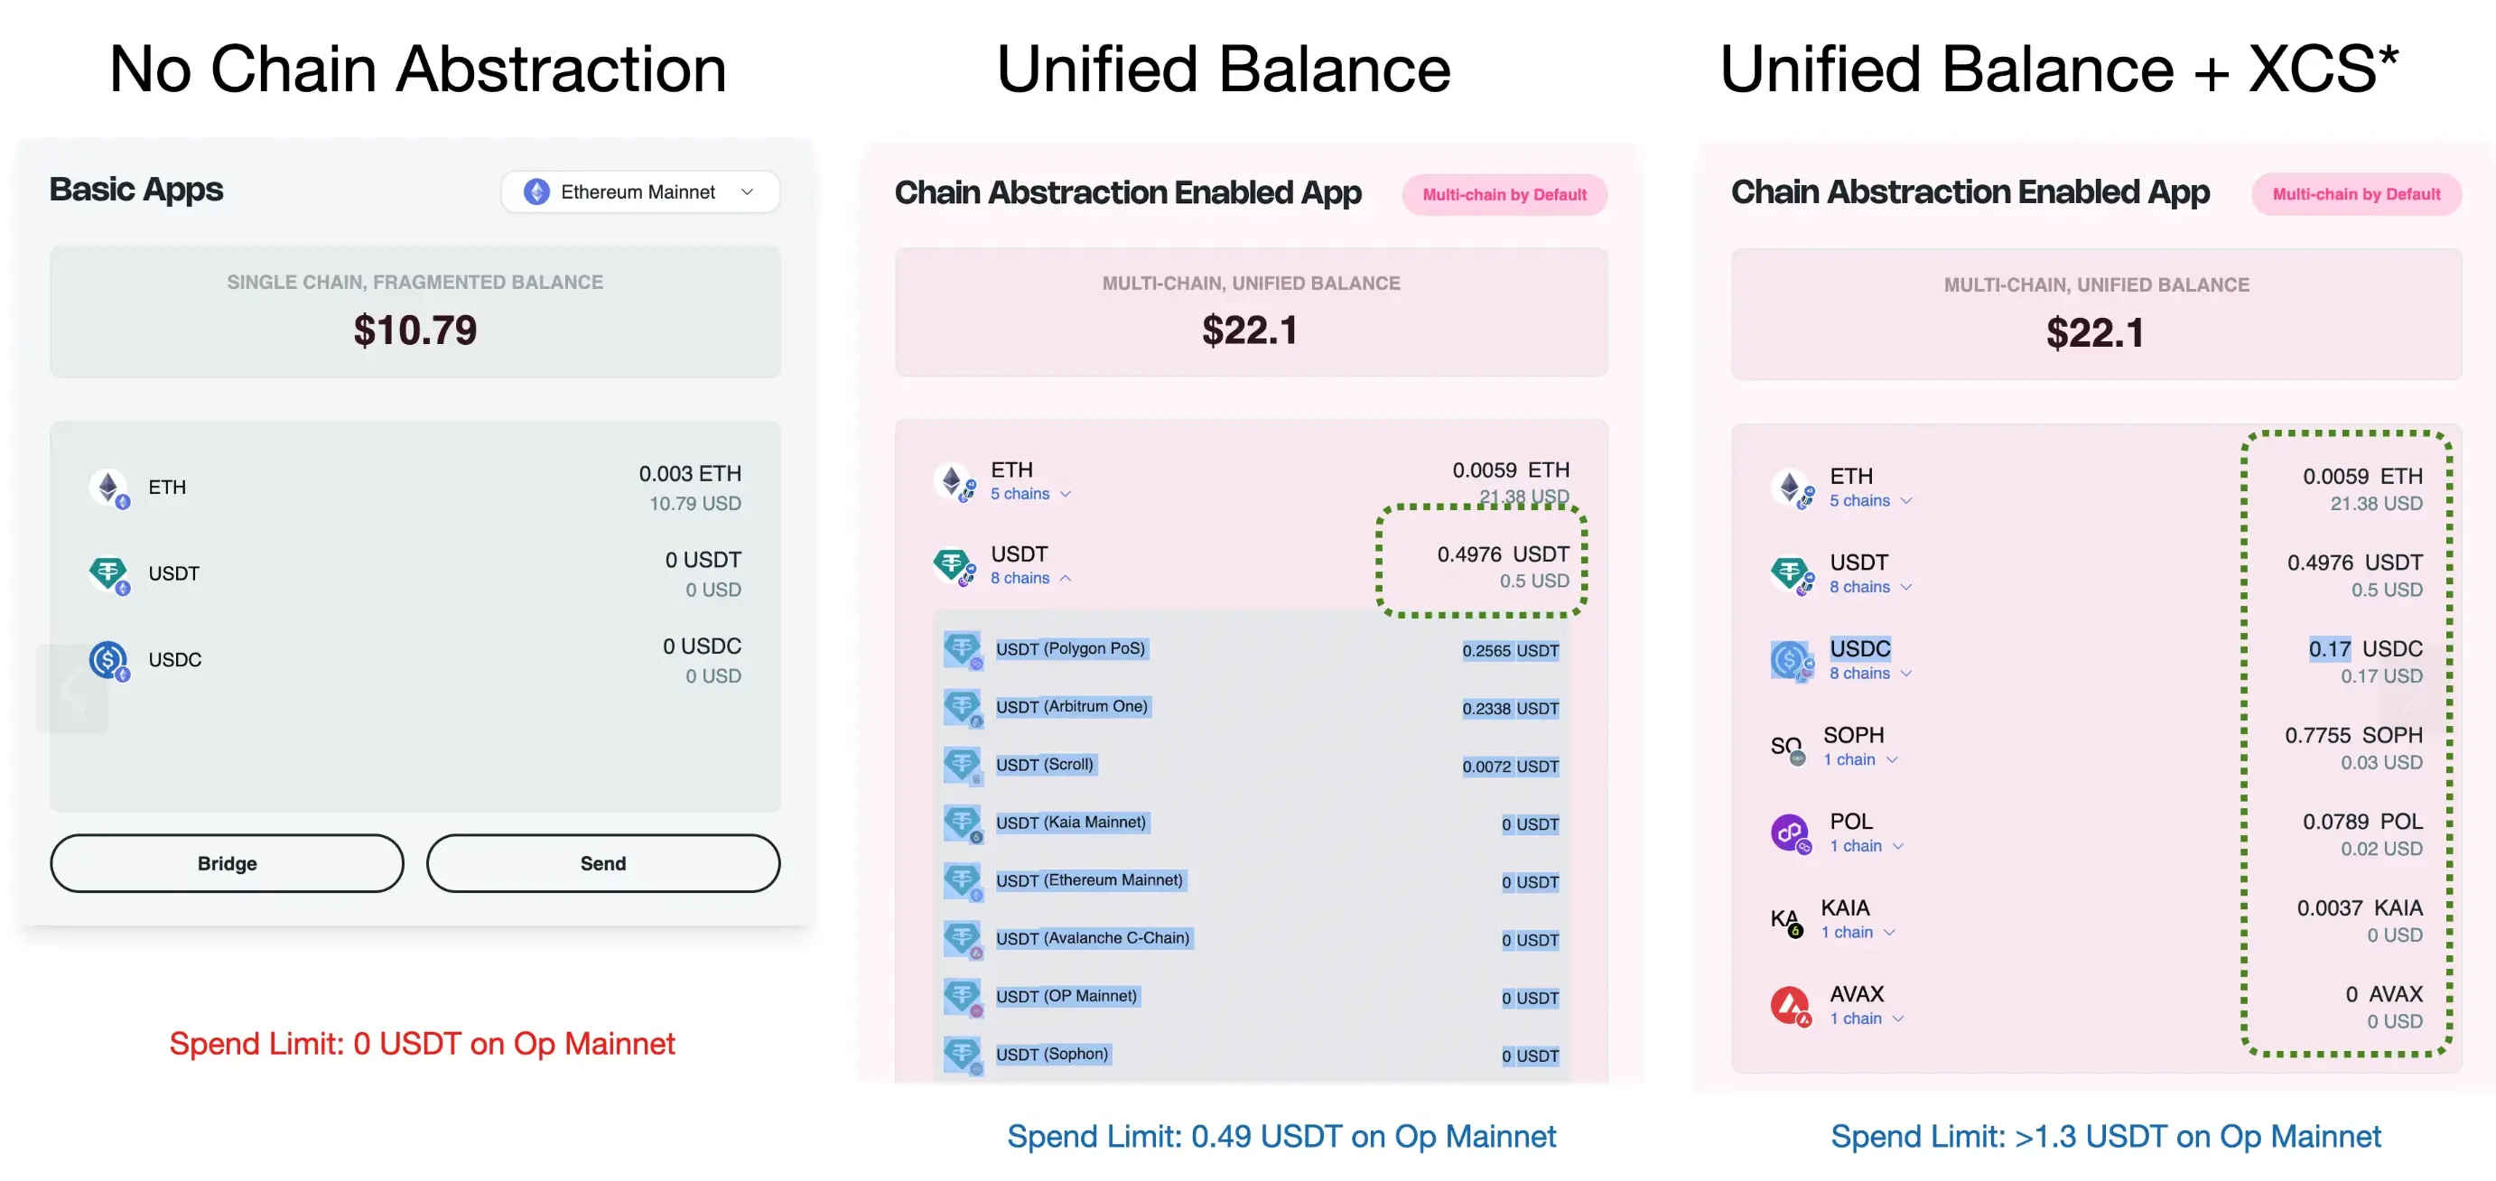Image resolution: width=2496 pixels, height=1181 pixels.
Task: Click the AVAX token icon
Action: 1791,1005
